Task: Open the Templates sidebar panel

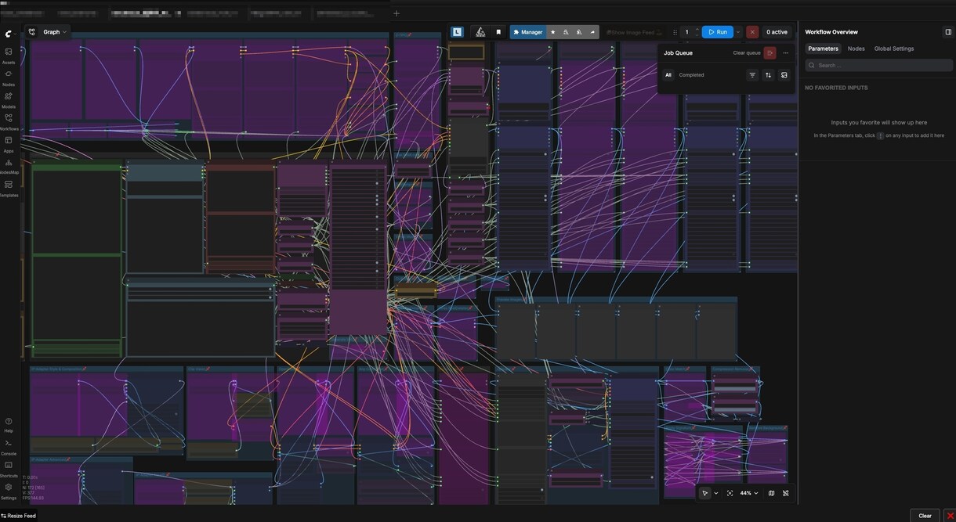Action: 9,188
